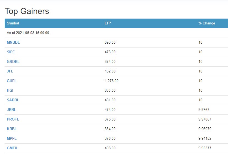The image size is (228, 154).
Task: Click the LTP column header
Action: coord(108,23)
